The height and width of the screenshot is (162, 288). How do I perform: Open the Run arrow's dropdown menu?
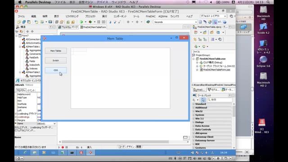(x=85, y=22)
